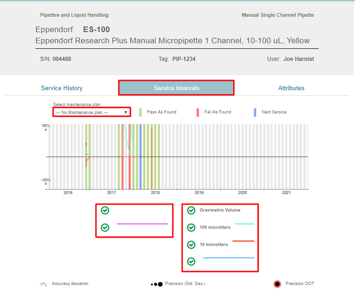Select the Service Intervals tab
This screenshot has height=292, width=355.
coord(176,88)
